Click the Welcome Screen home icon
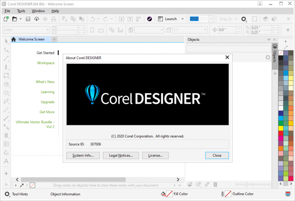 pos(13,39)
